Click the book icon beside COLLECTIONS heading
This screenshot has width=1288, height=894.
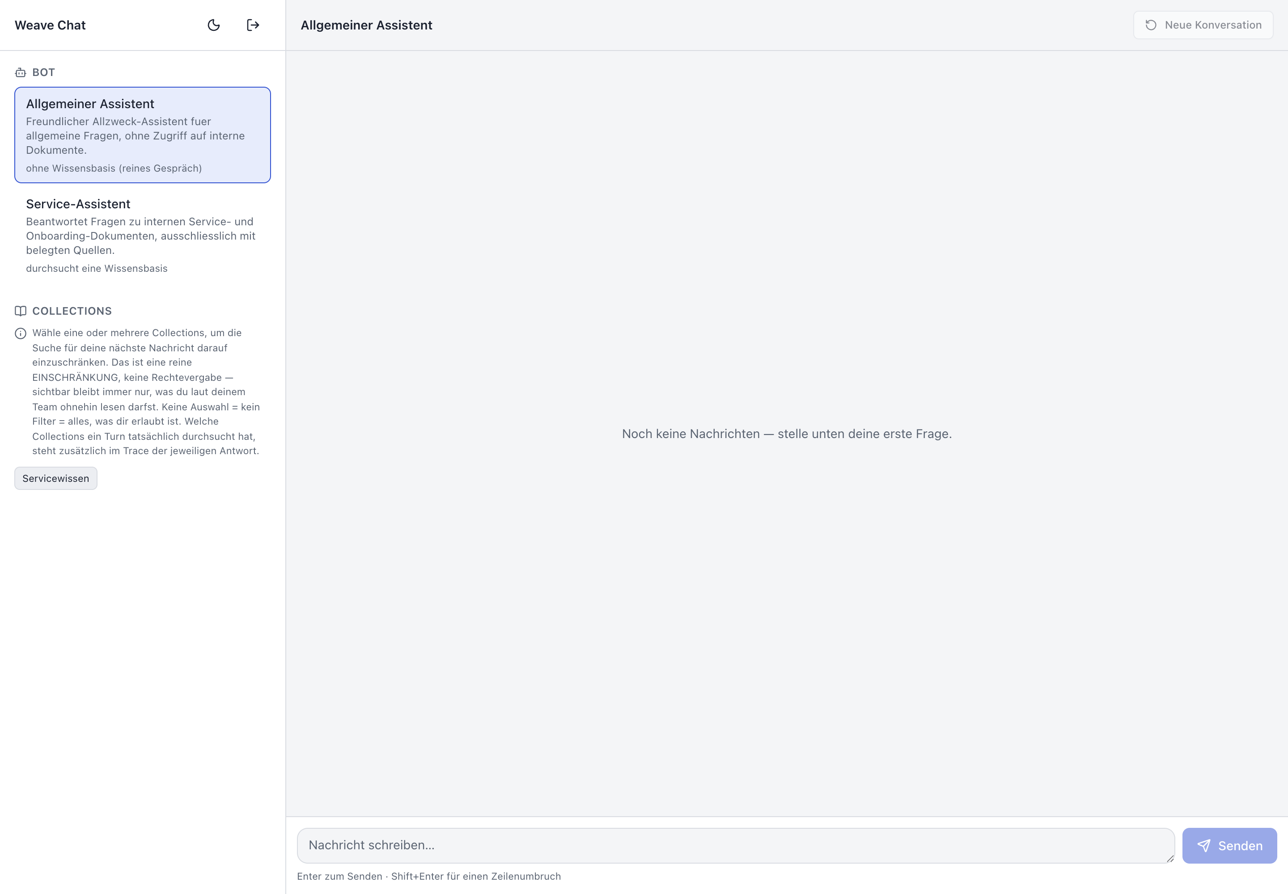coord(21,311)
